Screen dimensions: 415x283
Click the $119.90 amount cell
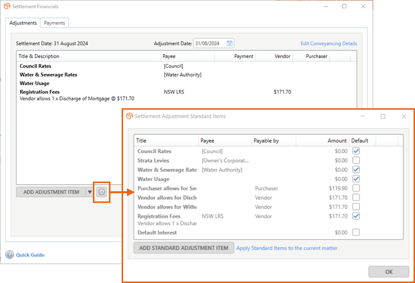[x=338, y=188]
